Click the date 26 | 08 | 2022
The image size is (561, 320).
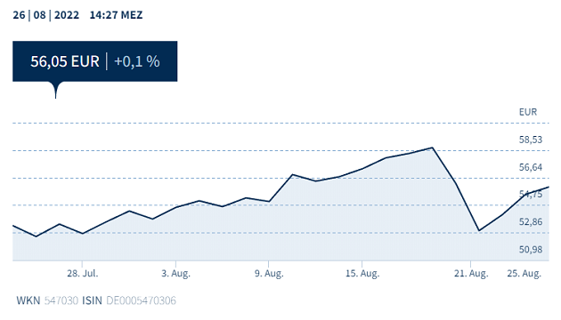click(45, 15)
